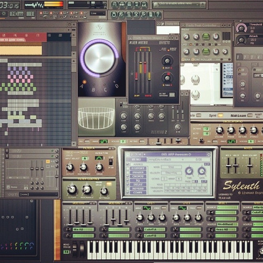Toggle the Distort effect checkbox in Sylenth
Viewport: 263px width, 263px height.
(128, 168)
